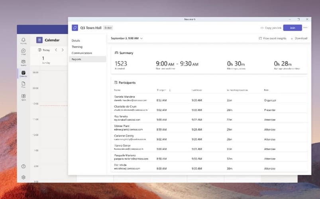Select Reports section in event menu

[87, 59]
